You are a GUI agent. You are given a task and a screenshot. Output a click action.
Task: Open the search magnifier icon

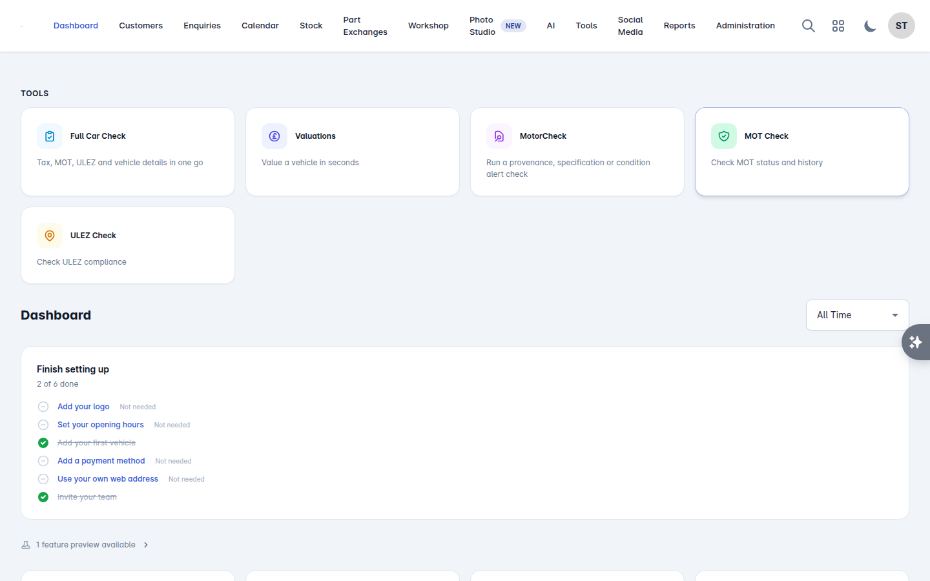pyautogui.click(x=808, y=26)
